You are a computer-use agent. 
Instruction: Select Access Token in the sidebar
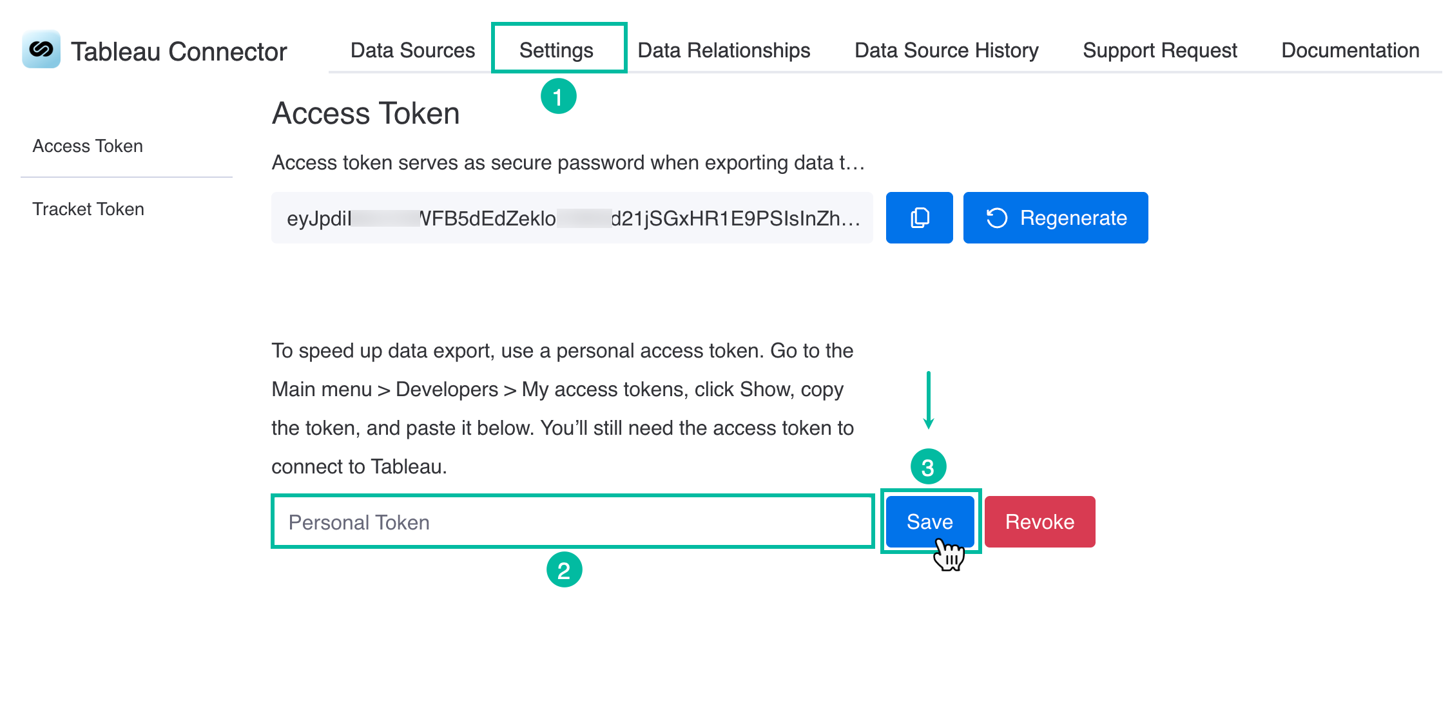pyautogui.click(x=88, y=146)
